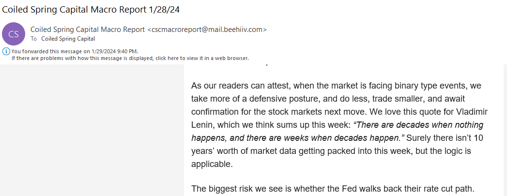The height and width of the screenshot is (196, 507).
Task: Click the 'You forwarded this message' notice
Action: (x=75, y=51)
